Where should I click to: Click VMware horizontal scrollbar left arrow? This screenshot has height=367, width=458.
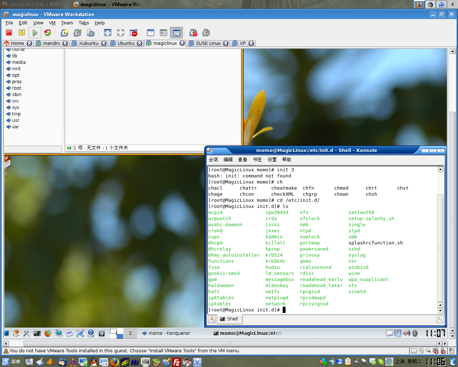click(6, 344)
